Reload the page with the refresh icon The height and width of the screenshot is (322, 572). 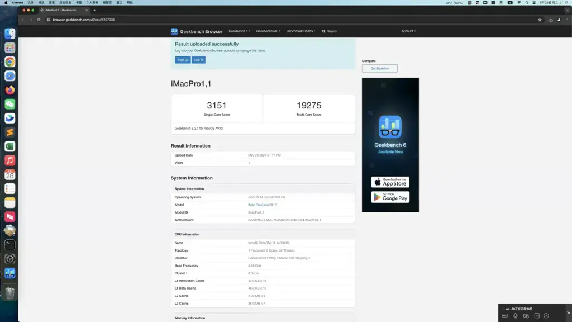(x=39, y=20)
